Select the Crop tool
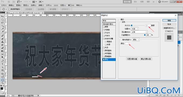183x97 pixels. [x=2, y=29]
